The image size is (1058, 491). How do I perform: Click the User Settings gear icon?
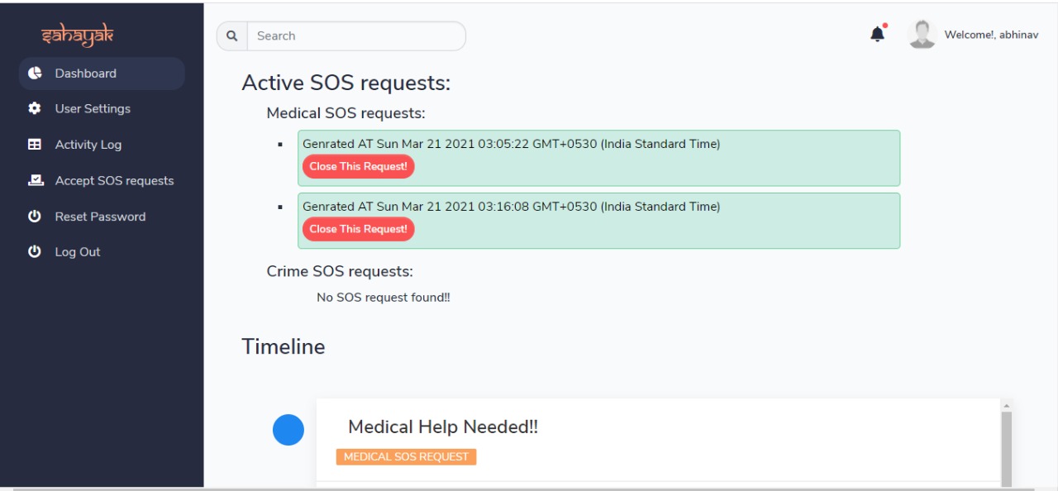35,108
